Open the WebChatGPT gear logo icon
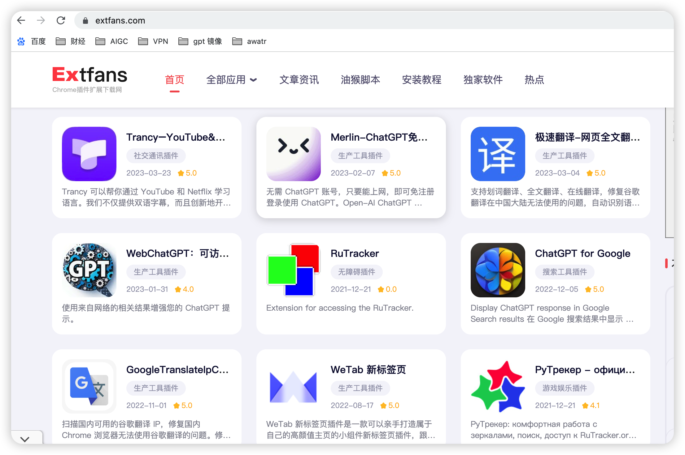Image resolution: width=685 pixels, height=455 pixels. [x=89, y=270]
